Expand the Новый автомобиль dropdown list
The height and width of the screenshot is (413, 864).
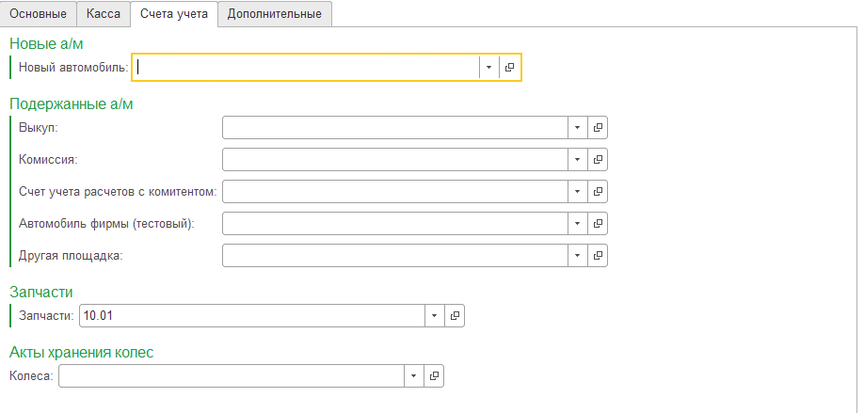488,67
